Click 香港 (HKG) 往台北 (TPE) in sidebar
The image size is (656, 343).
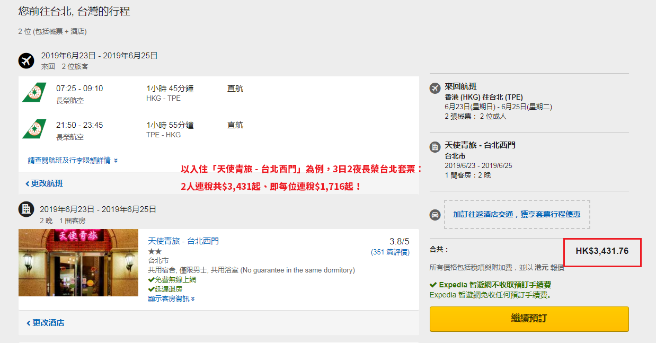[x=484, y=97]
